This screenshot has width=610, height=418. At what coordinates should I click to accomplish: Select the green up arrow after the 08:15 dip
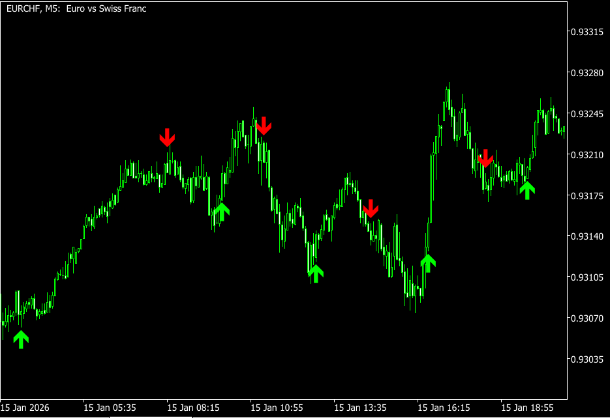(222, 212)
